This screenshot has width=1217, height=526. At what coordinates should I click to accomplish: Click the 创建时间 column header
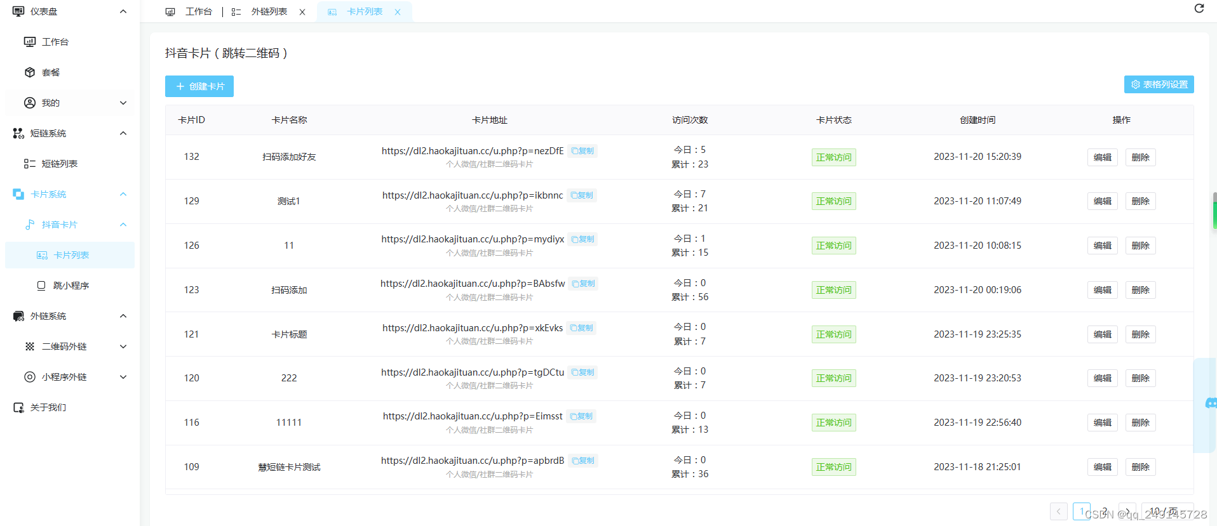pos(978,120)
